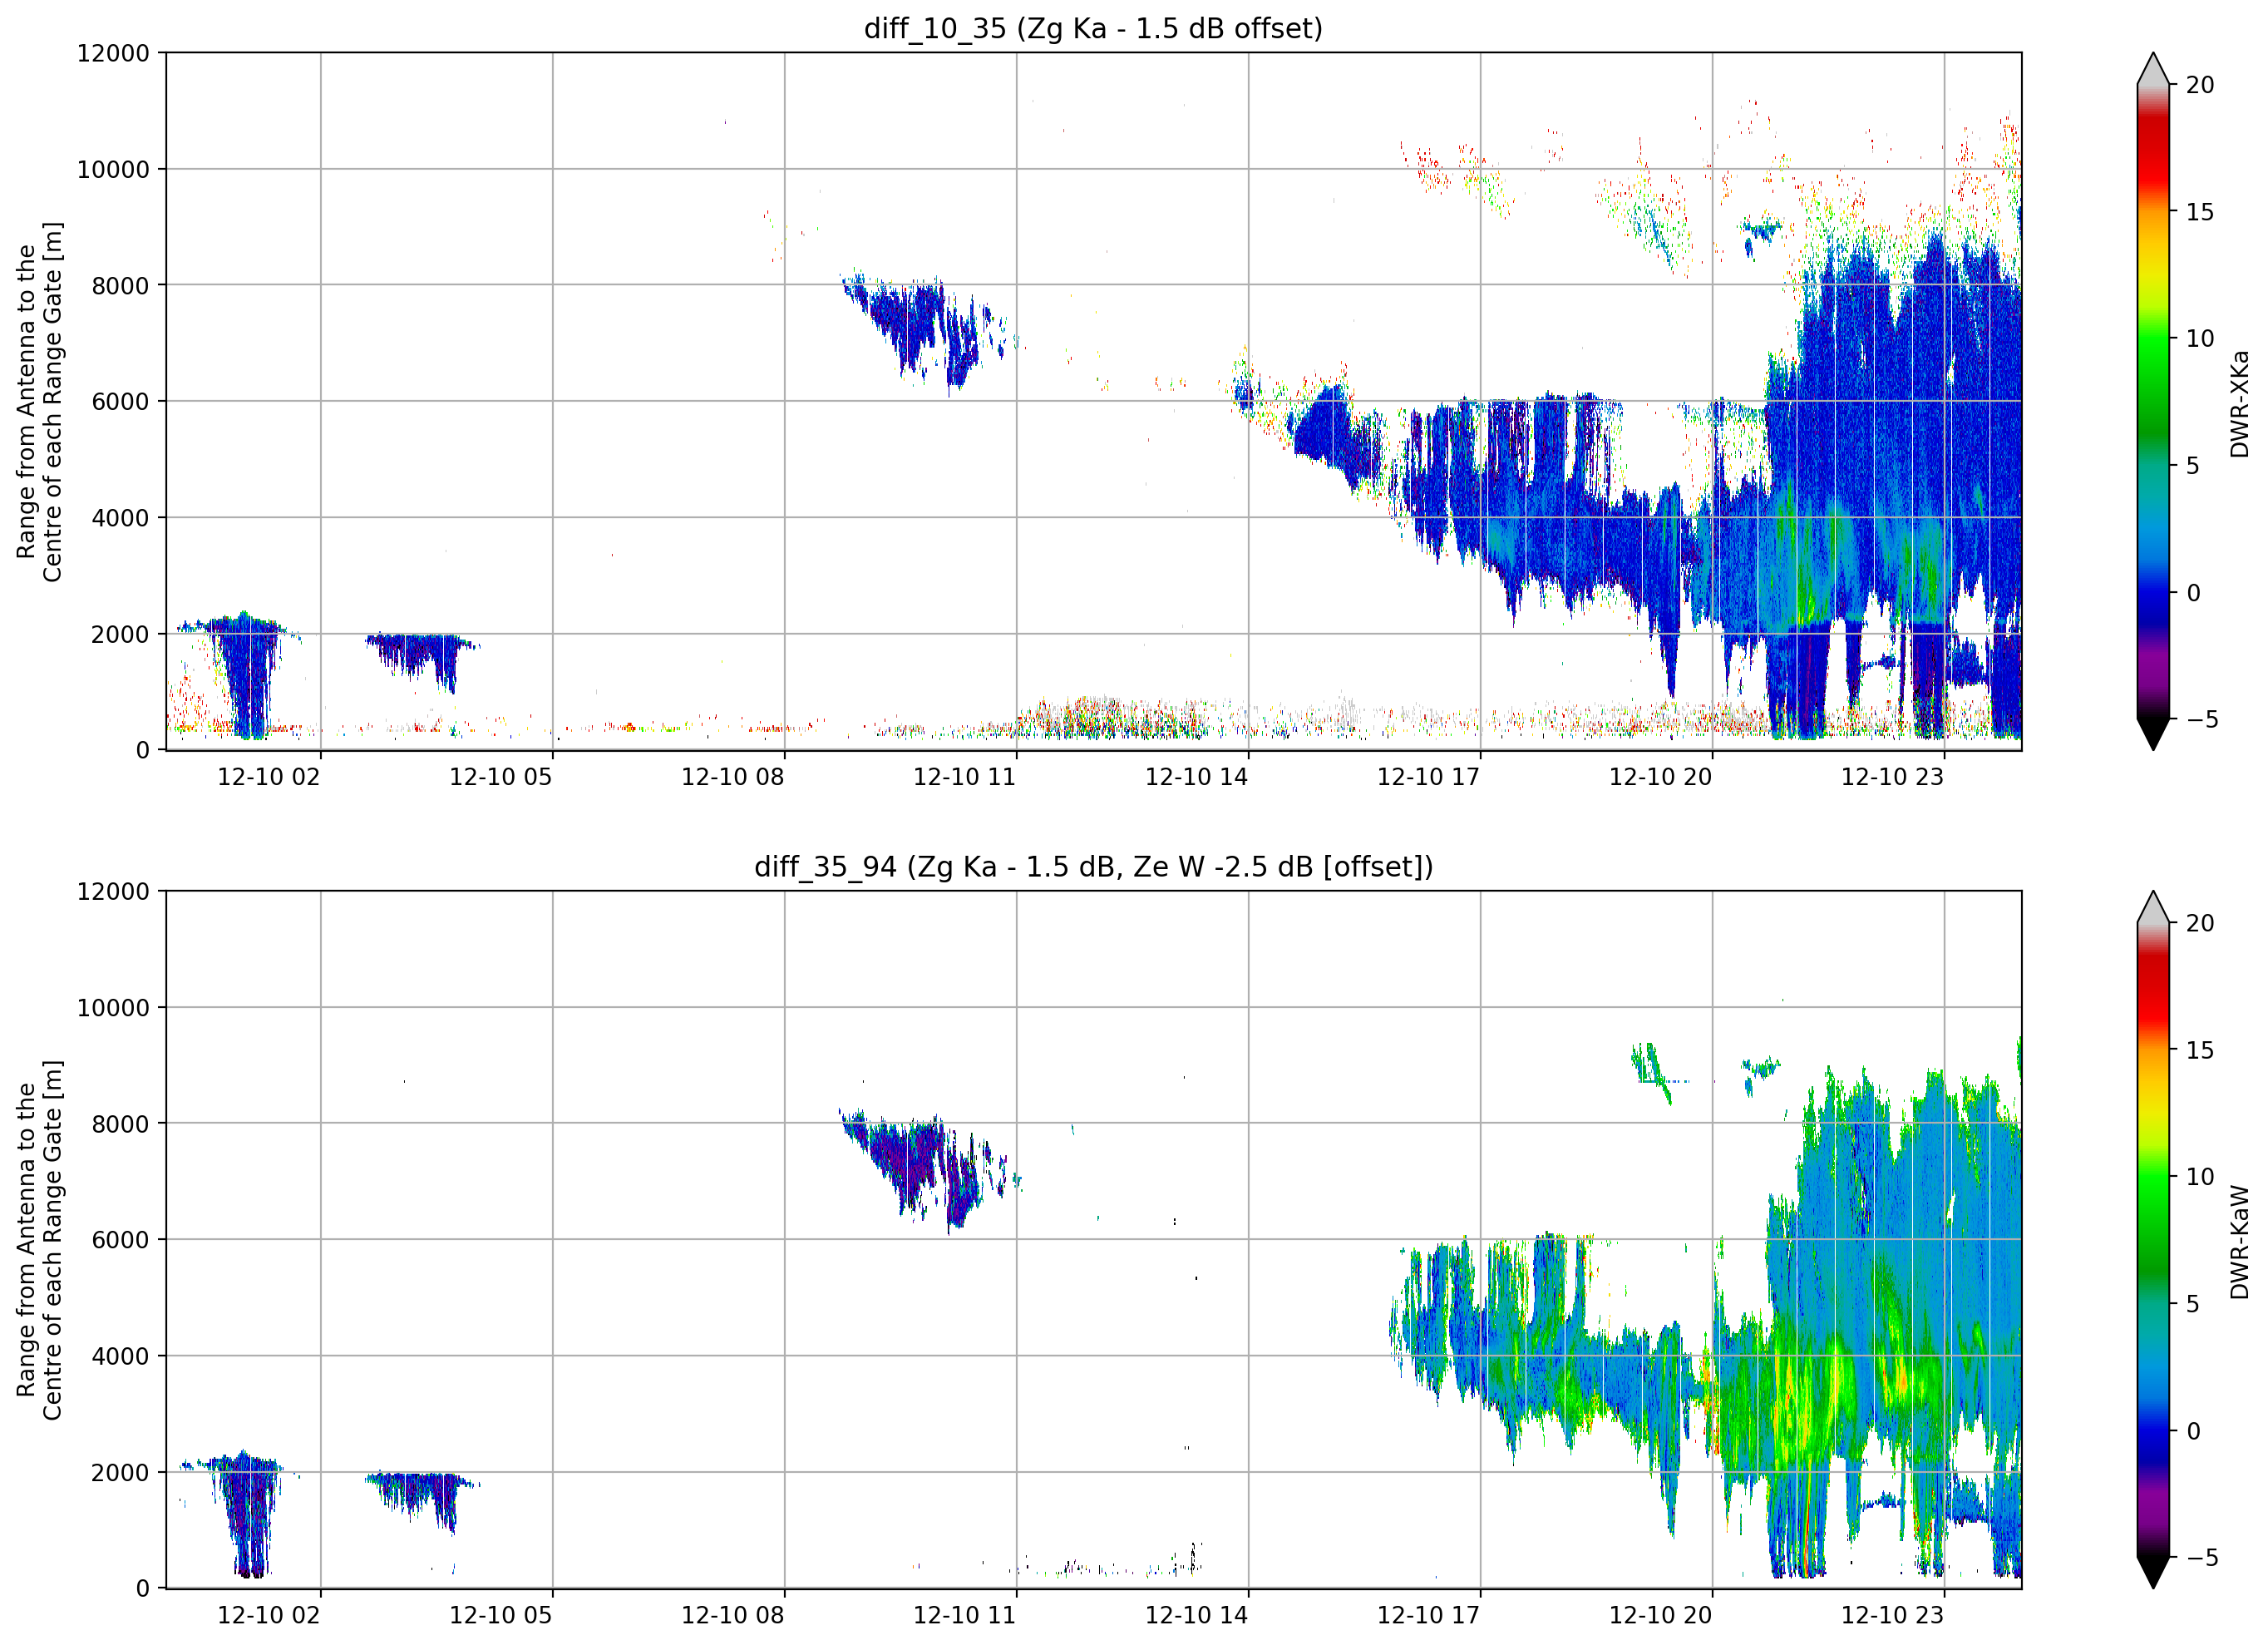Screen dimensions: 2268x1645
Task: Click top colorbar tick label '0'
Action: [x=2193, y=593]
